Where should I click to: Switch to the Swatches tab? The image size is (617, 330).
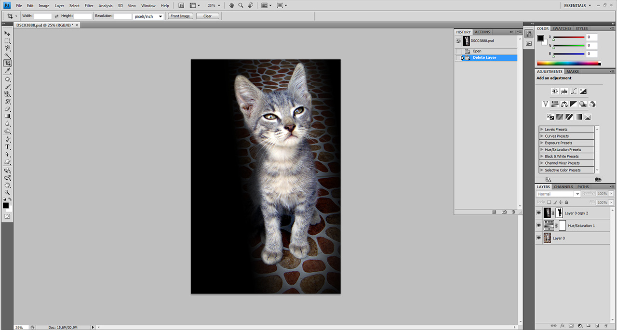coord(562,28)
